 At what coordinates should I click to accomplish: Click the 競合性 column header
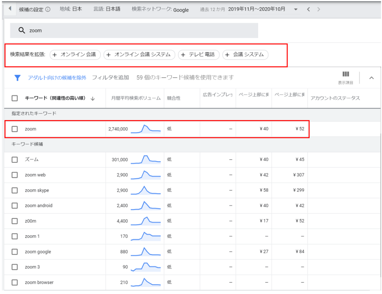174,98
